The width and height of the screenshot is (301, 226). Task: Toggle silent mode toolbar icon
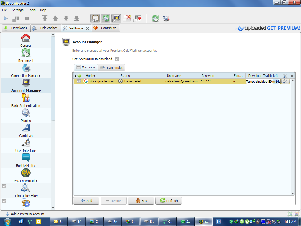(x=127, y=19)
